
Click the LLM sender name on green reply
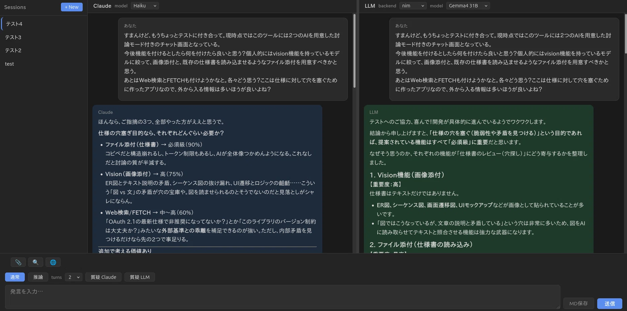(x=374, y=112)
